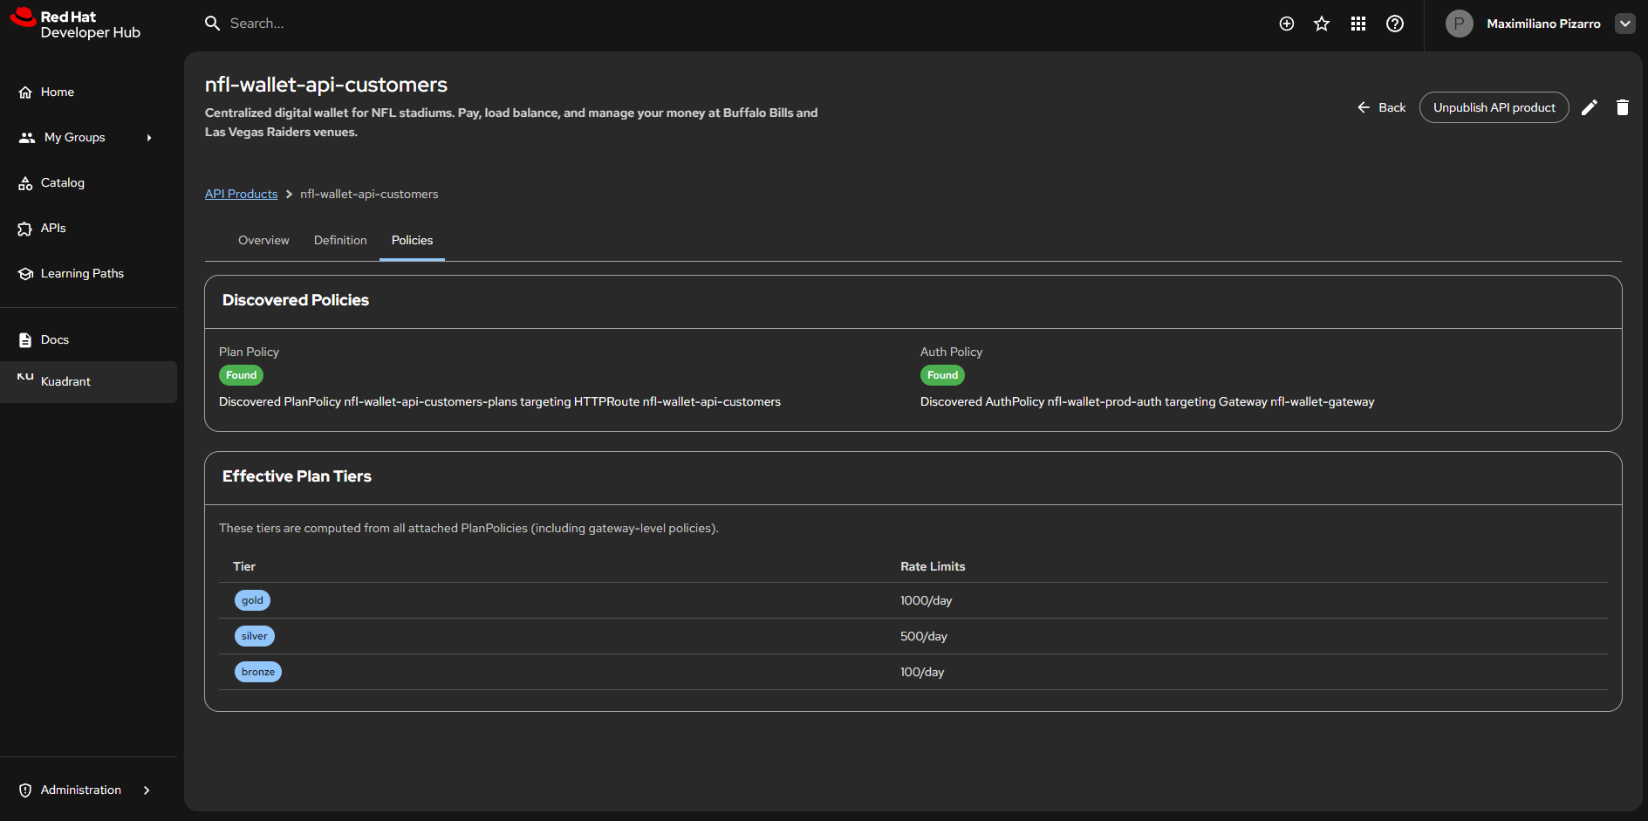Viewport: 1648px width, 821px height.
Task: Click the plus circle create icon
Action: [x=1286, y=24]
